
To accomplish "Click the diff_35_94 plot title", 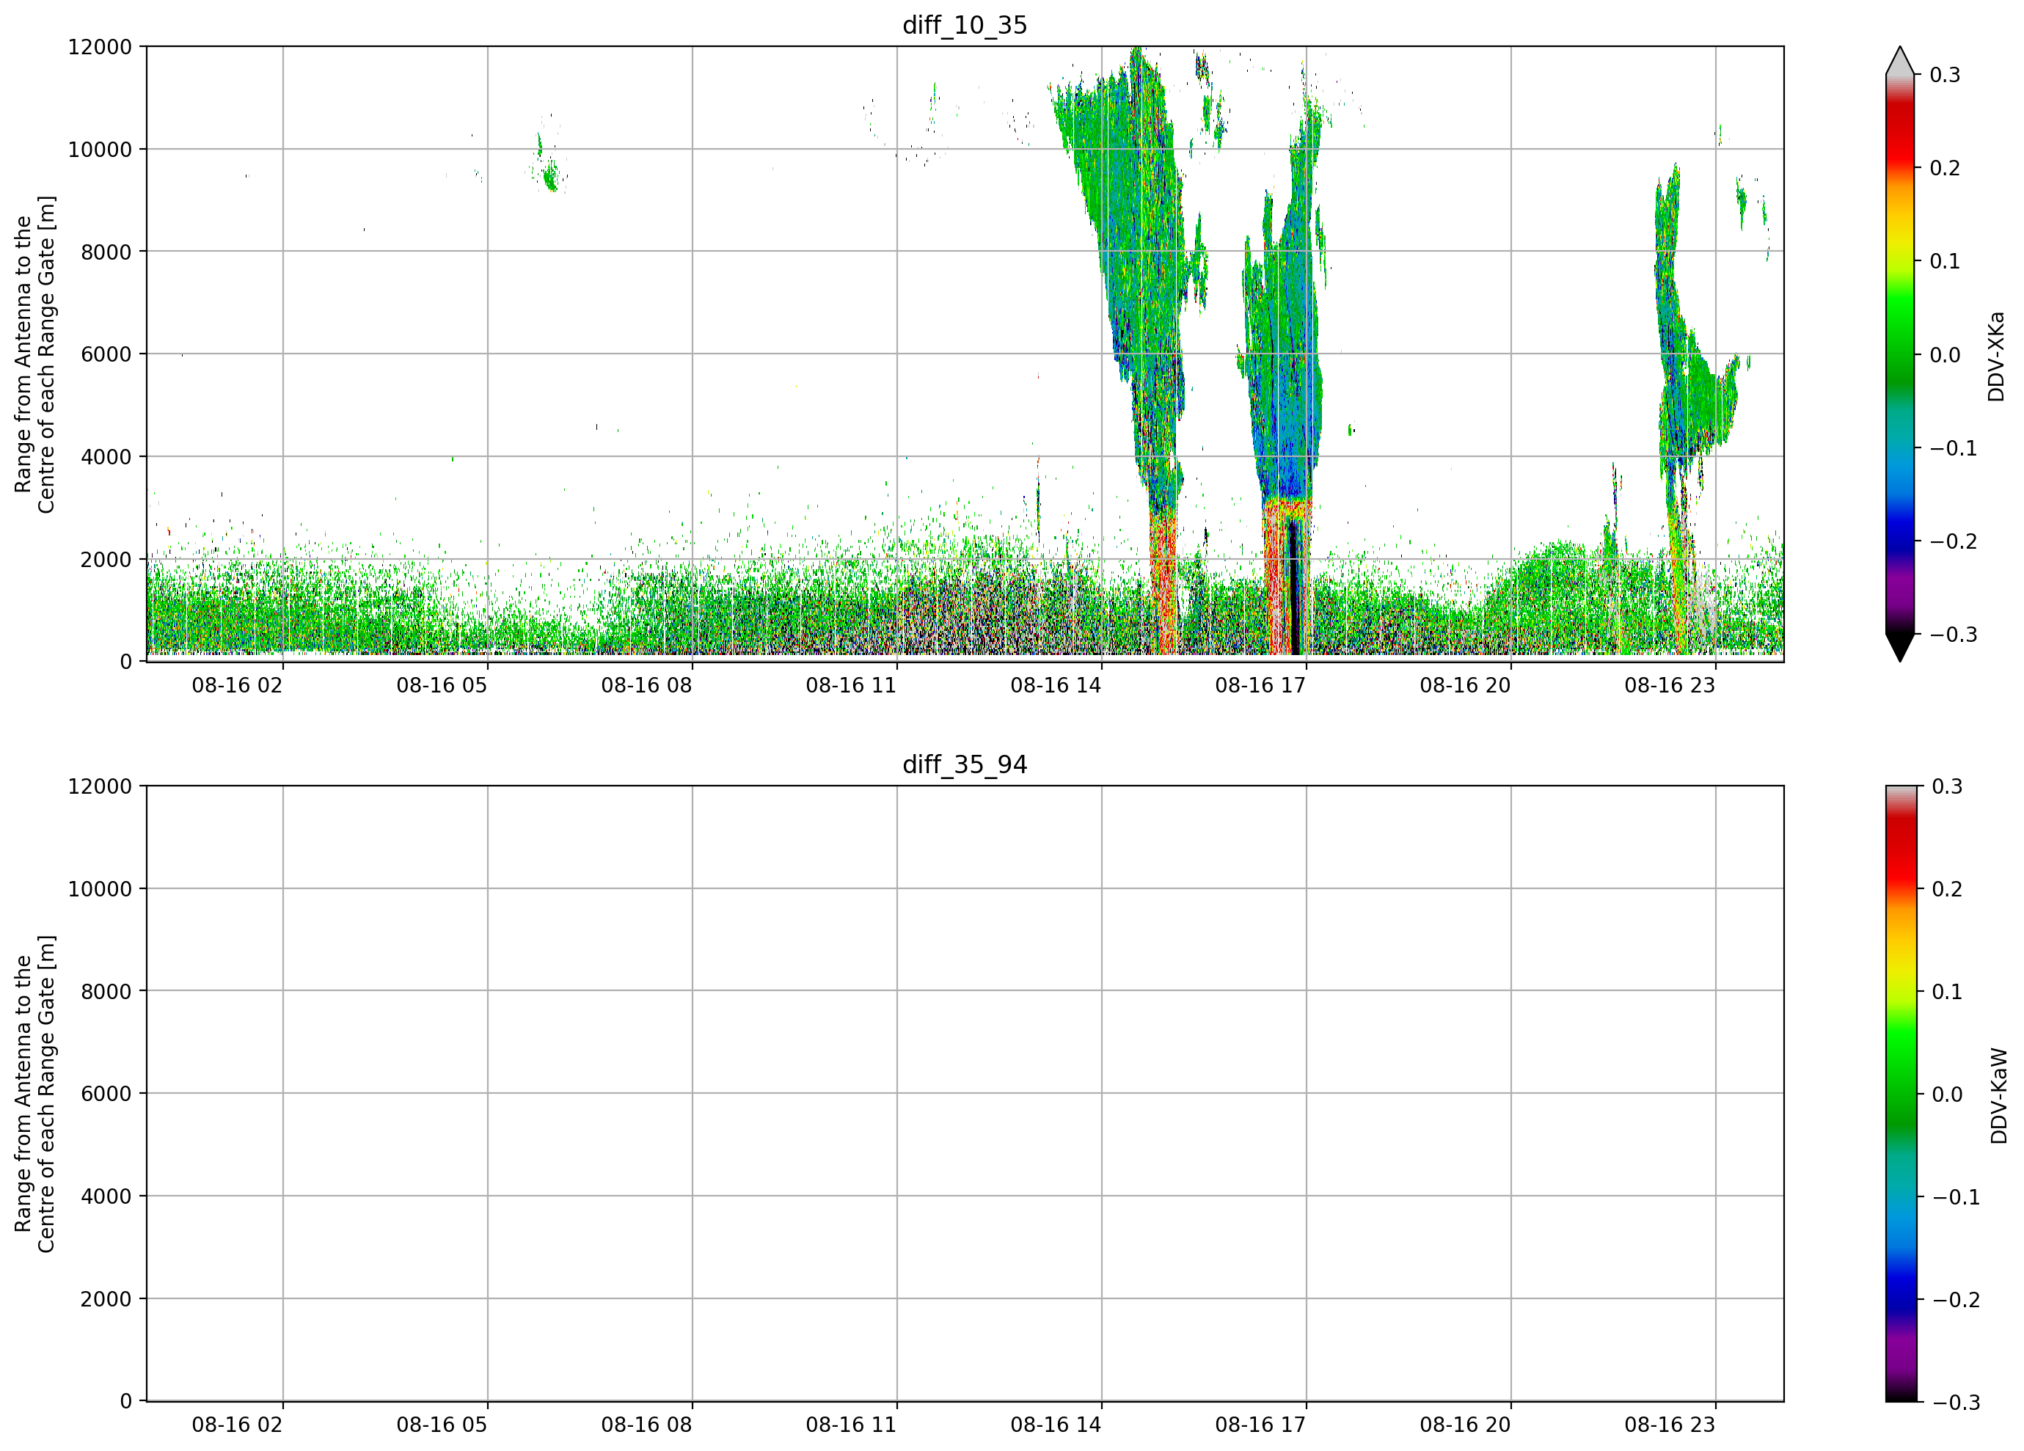I will point(965,765).
